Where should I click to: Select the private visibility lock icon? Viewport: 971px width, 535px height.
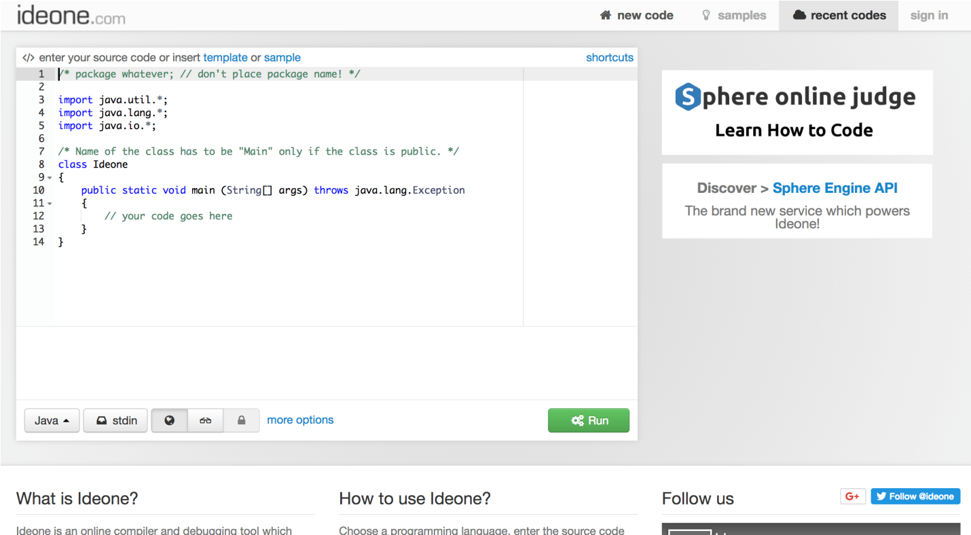coord(241,420)
